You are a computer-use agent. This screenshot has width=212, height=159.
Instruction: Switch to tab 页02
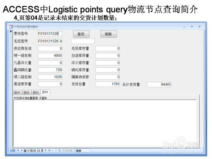(x=27, y=92)
